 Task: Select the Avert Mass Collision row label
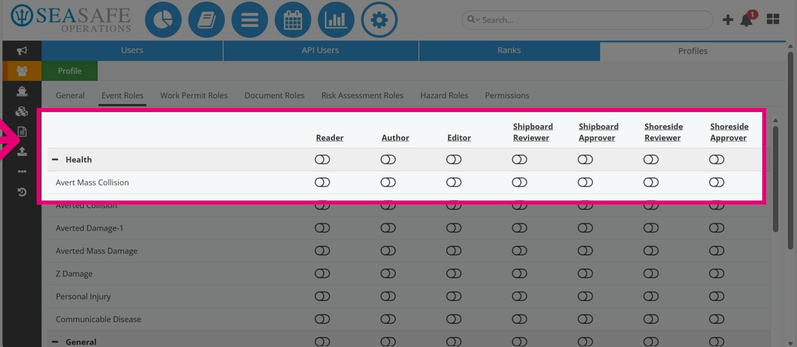pyautogui.click(x=92, y=182)
